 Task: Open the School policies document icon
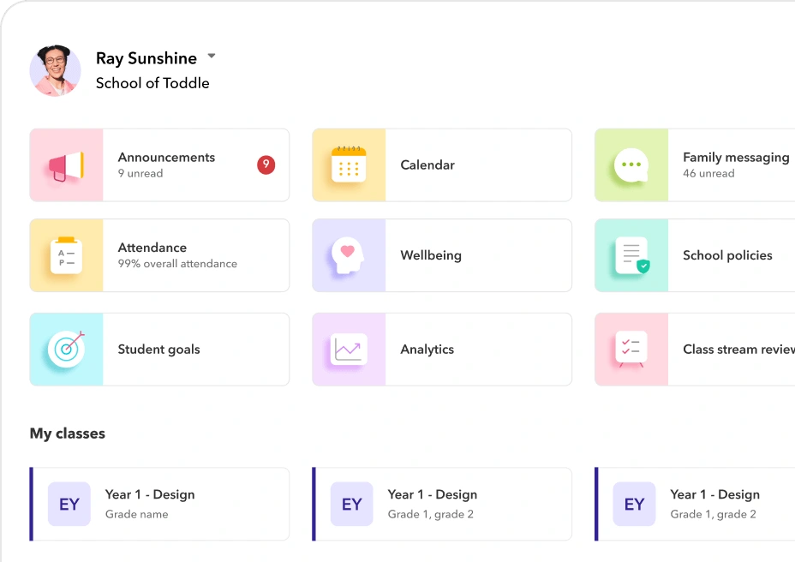(632, 254)
